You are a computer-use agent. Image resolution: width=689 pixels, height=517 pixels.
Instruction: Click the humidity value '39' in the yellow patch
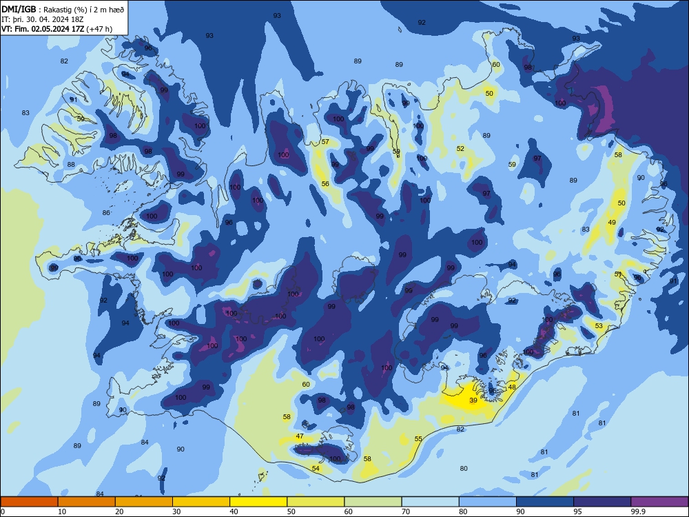pos(473,400)
